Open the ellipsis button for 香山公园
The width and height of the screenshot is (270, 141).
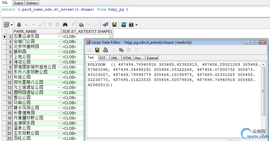[x=59, y=97]
